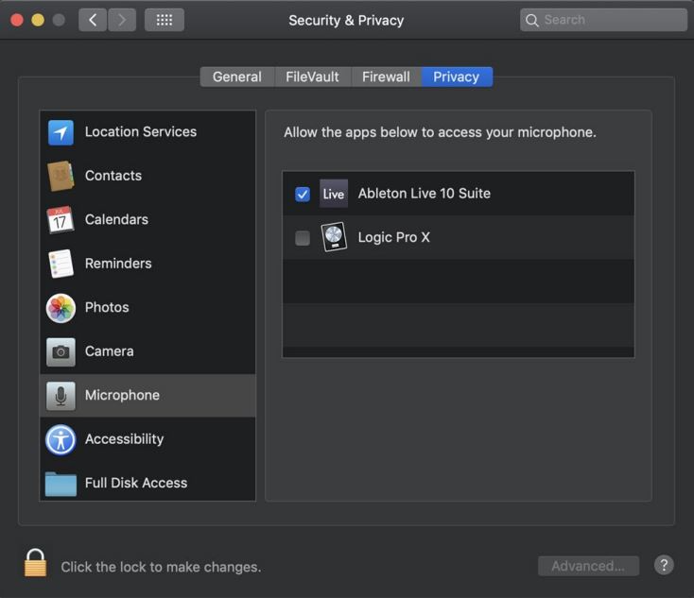The height and width of the screenshot is (598, 694).
Task: Switch to the FileVault tab
Action: click(312, 77)
